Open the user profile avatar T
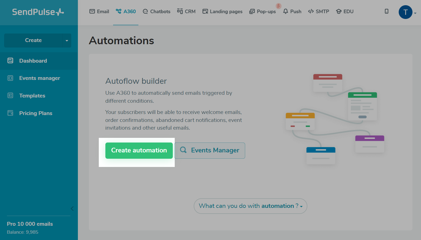The width and height of the screenshot is (421, 240). click(405, 12)
